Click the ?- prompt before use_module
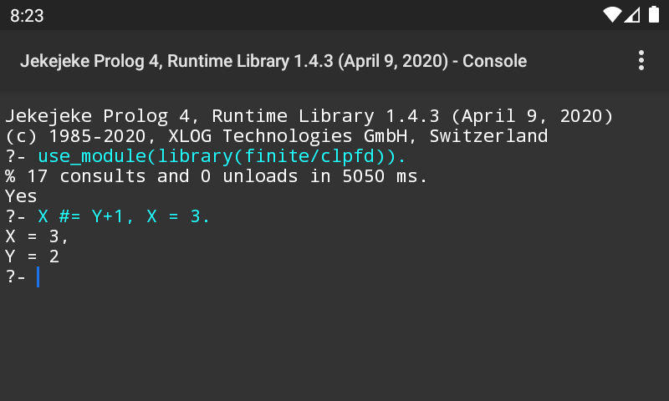669x401 pixels. [x=15, y=156]
